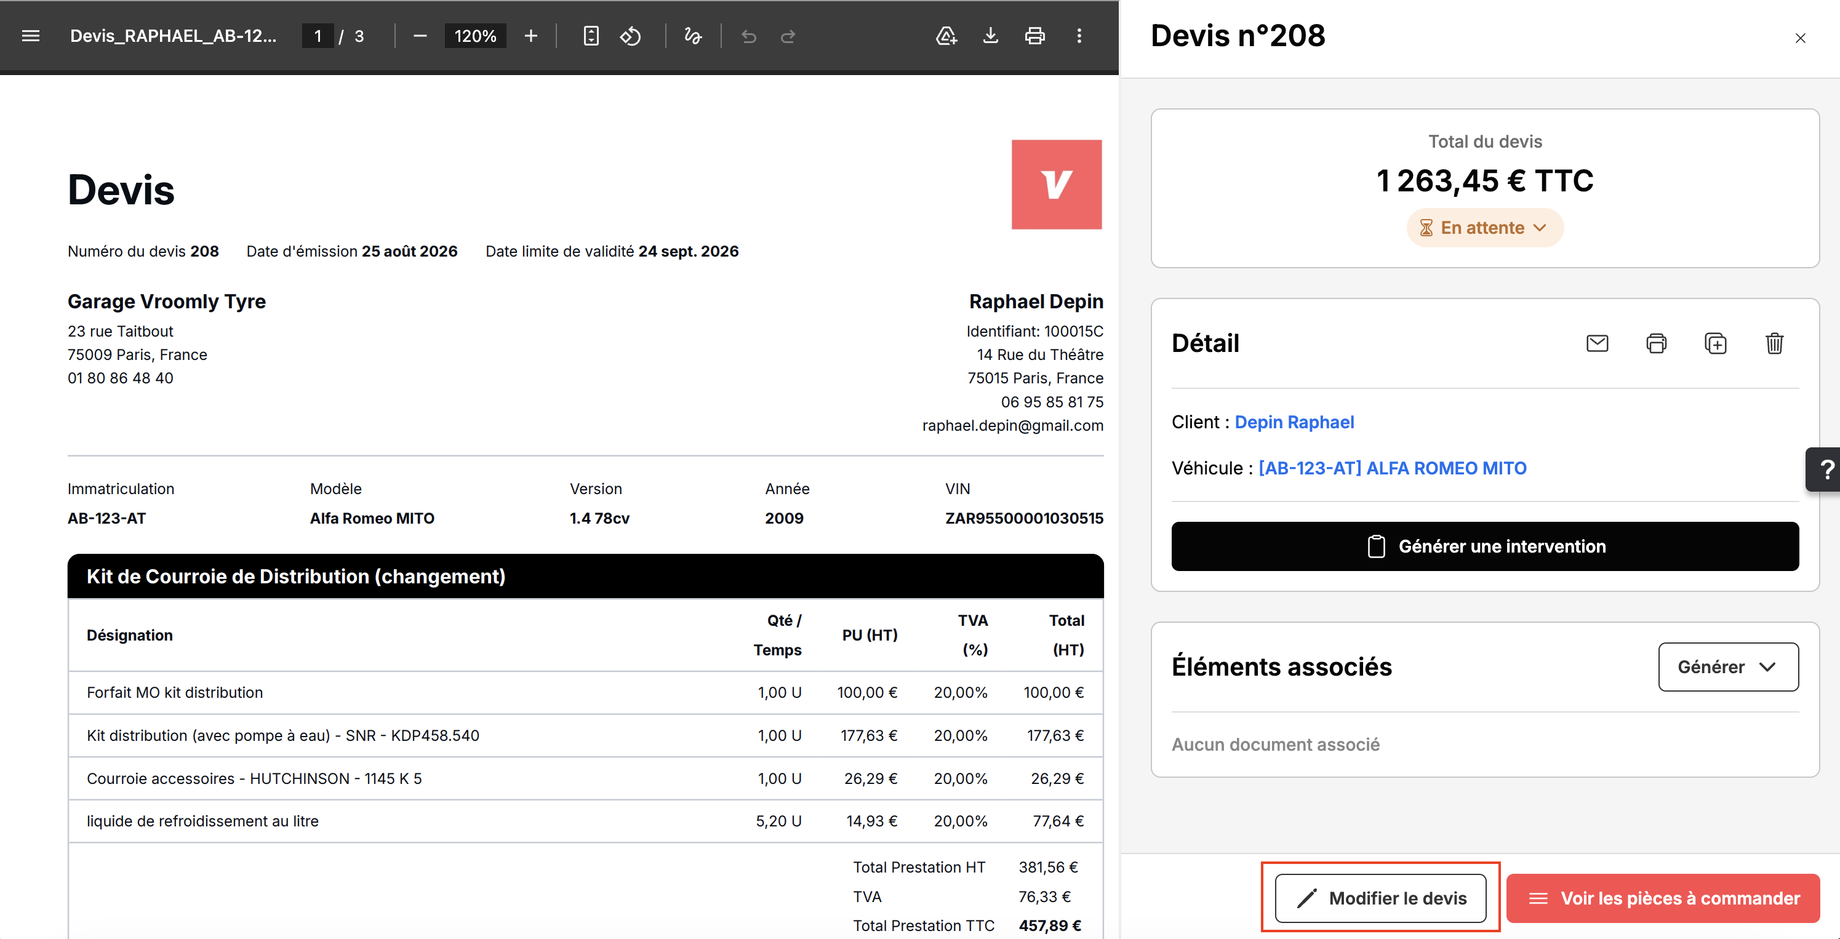Click the 1 263,45 € TTC total
This screenshot has height=939, width=1840.
click(1485, 181)
